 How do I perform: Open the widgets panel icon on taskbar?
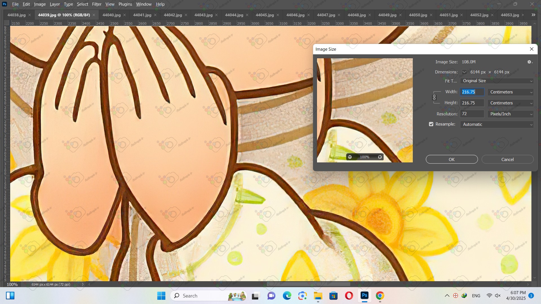tap(10, 296)
